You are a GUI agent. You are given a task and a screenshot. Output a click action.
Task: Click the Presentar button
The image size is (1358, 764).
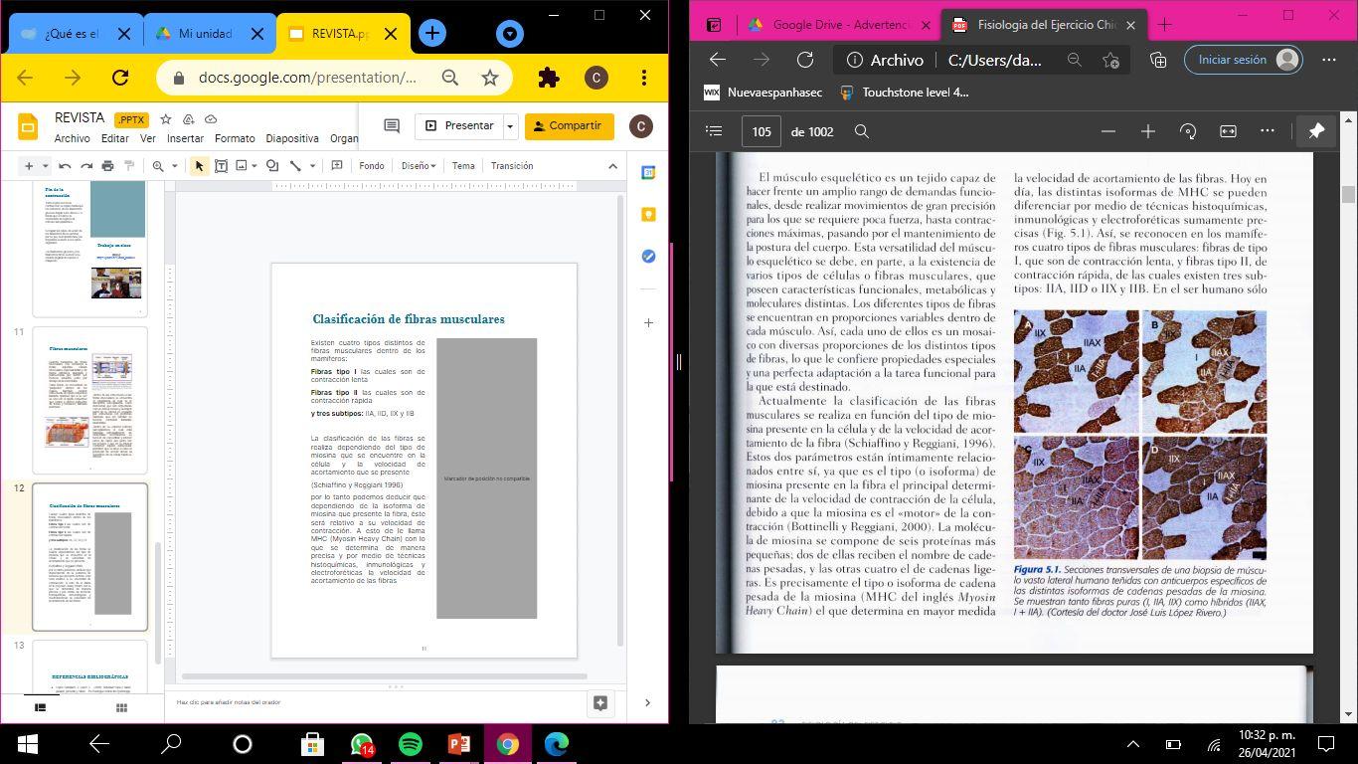[459, 126]
